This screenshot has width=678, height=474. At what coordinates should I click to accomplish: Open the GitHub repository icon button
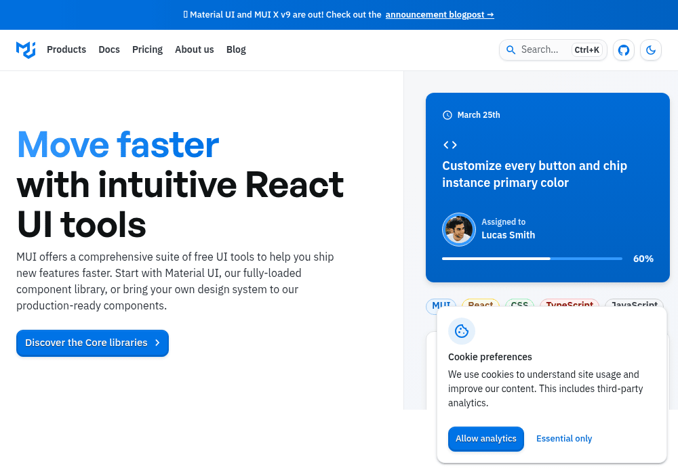pos(624,50)
